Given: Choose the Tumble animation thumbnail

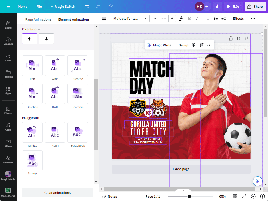Looking at the screenshot, I should [x=32, y=132].
